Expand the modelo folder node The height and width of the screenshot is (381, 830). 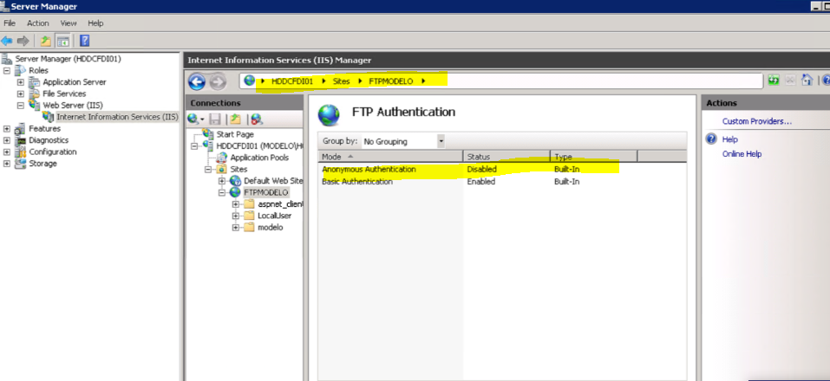point(236,227)
